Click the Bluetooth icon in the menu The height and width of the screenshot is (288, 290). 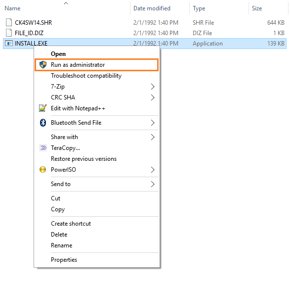(43, 123)
